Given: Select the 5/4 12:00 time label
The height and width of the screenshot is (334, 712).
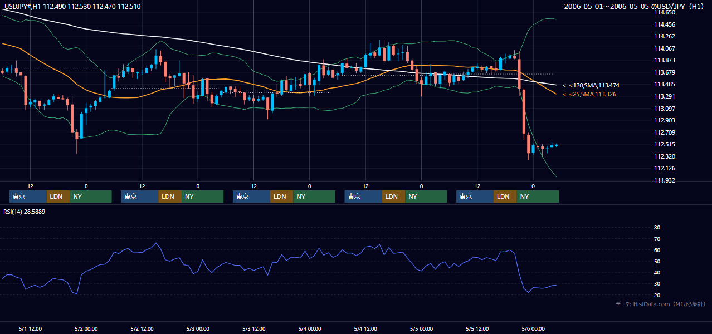Looking at the screenshot, I should [365, 328].
